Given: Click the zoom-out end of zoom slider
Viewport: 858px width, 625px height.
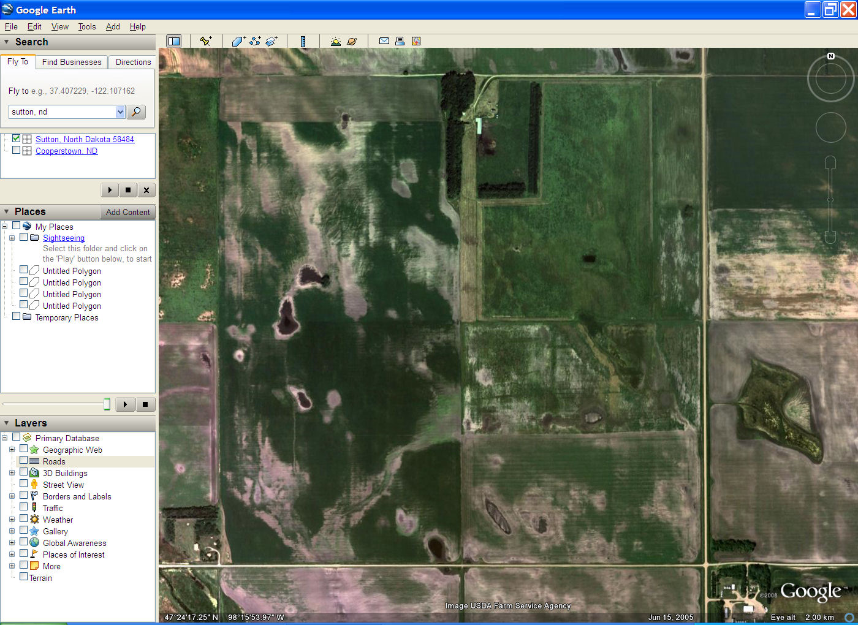Looking at the screenshot, I should tap(830, 238).
